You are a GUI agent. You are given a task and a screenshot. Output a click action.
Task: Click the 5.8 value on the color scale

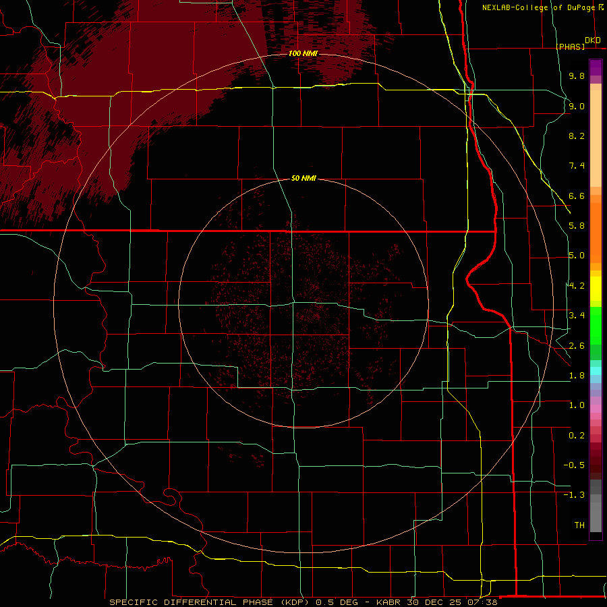577,226
